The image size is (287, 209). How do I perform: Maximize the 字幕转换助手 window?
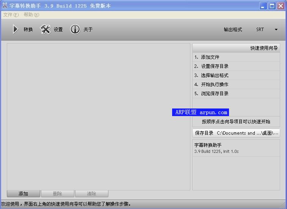coord(272,6)
